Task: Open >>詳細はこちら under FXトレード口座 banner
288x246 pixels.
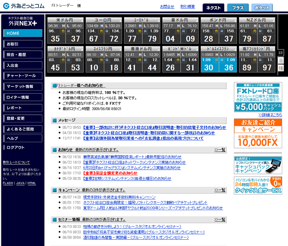Action: (270, 115)
